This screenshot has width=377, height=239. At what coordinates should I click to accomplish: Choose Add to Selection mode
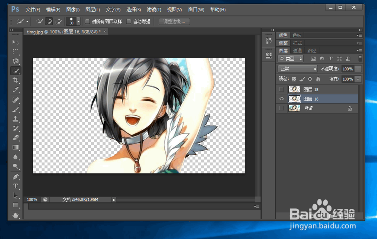[49, 21]
